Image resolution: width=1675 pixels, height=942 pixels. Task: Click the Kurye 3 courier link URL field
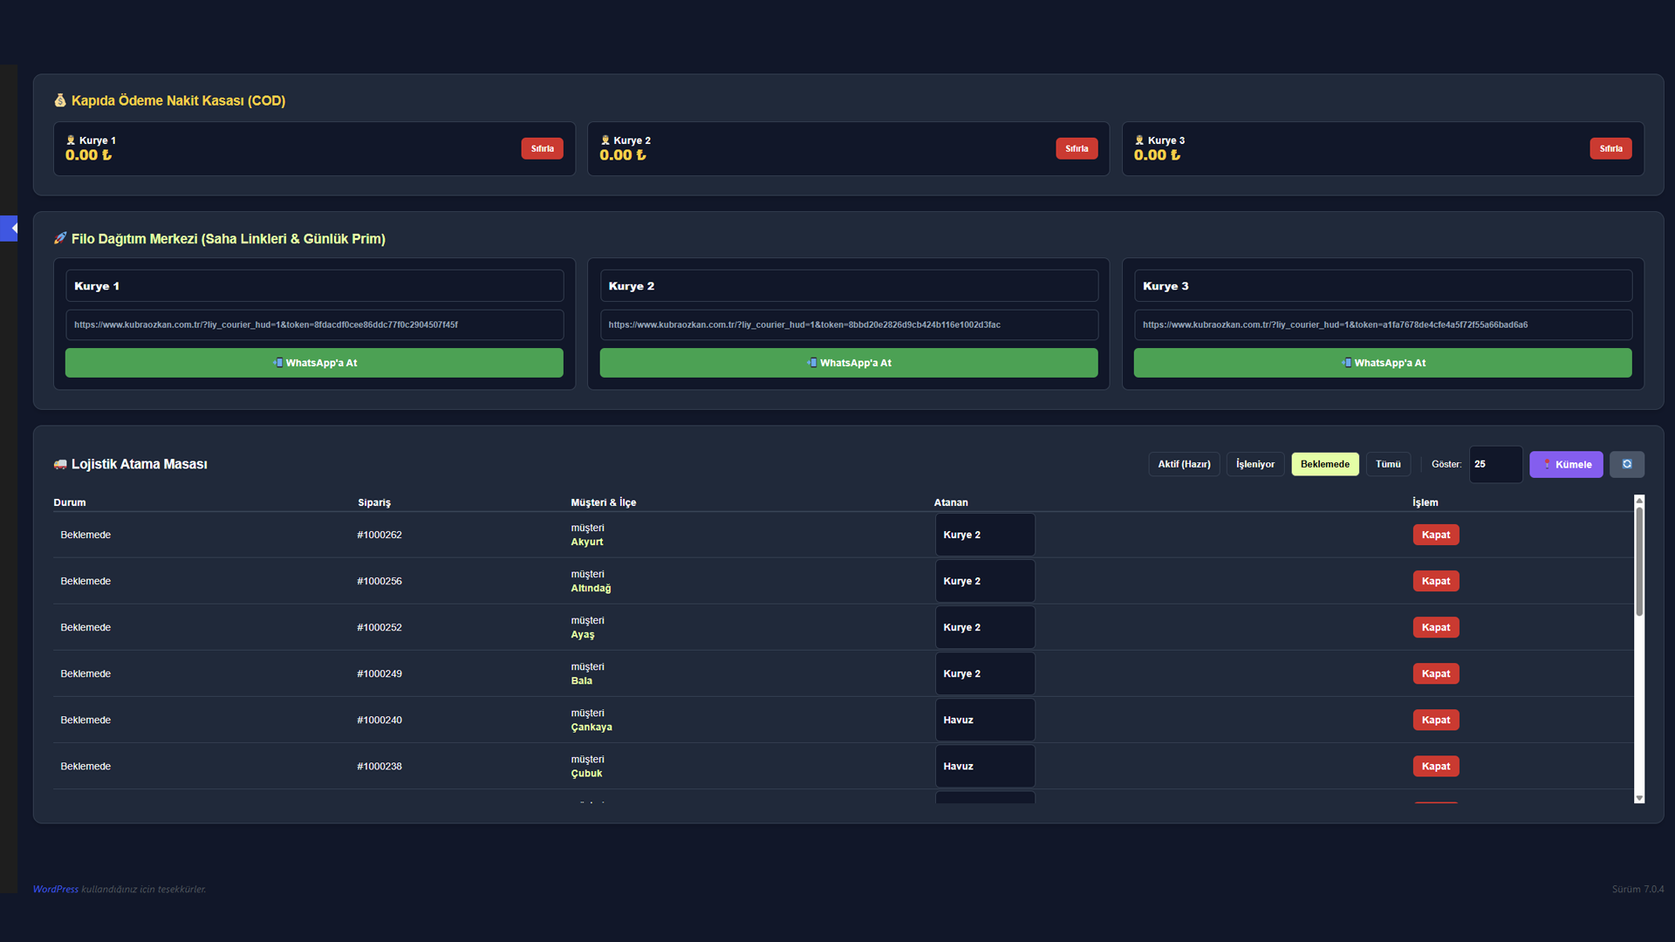coord(1383,324)
